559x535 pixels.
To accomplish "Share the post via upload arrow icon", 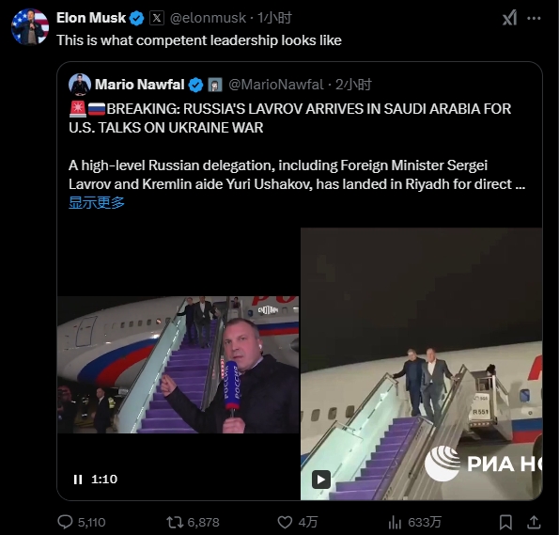I will pos(534,522).
